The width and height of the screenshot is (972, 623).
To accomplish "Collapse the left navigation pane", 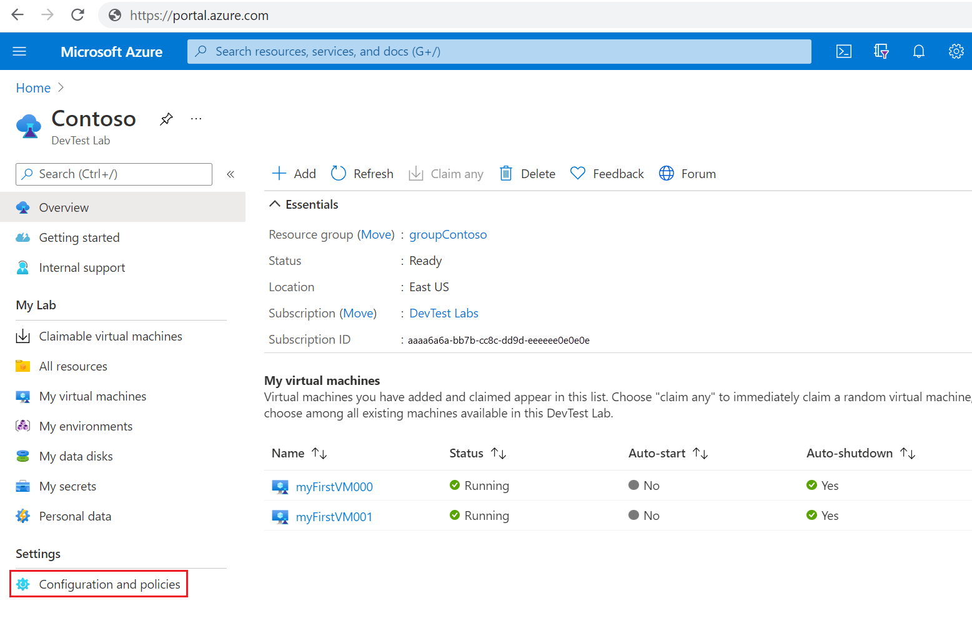I will pyautogui.click(x=231, y=174).
